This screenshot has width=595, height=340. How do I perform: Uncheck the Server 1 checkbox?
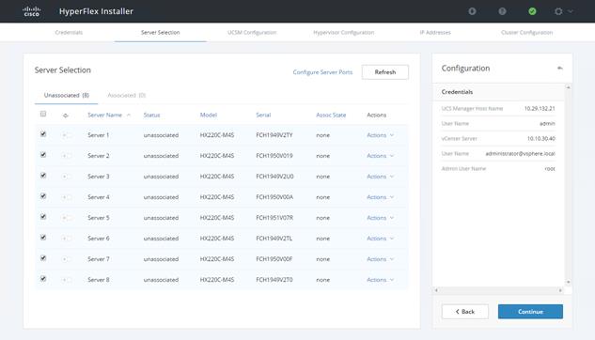[43, 133]
